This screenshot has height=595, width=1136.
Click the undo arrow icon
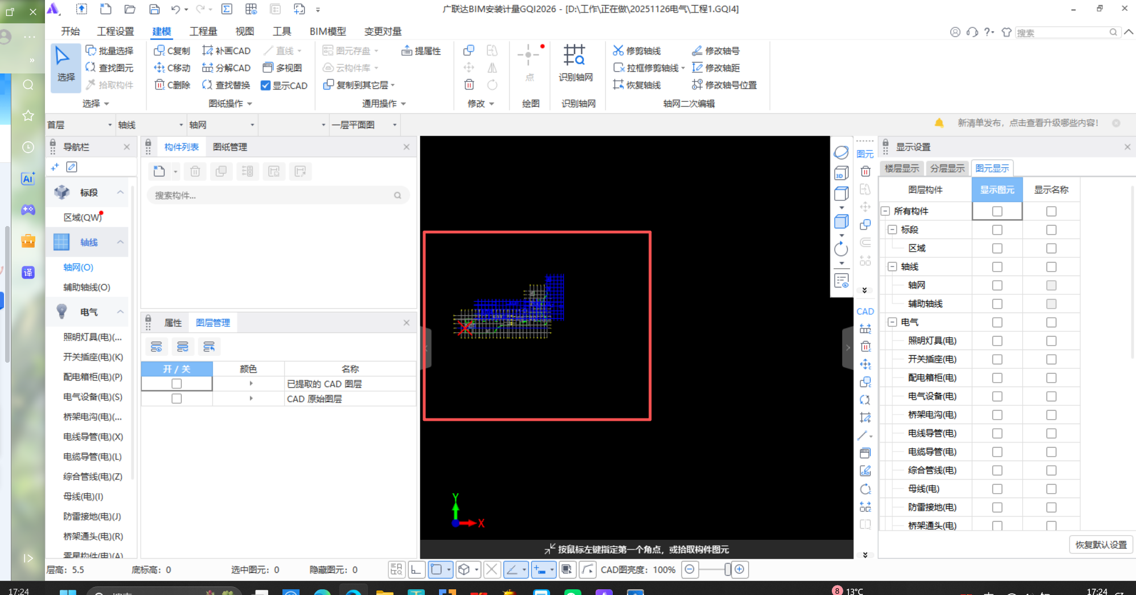(x=175, y=9)
